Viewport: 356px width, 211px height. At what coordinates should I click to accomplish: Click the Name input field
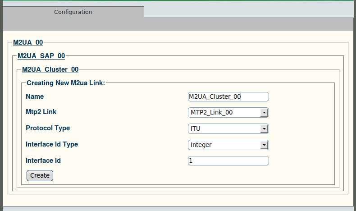point(228,97)
